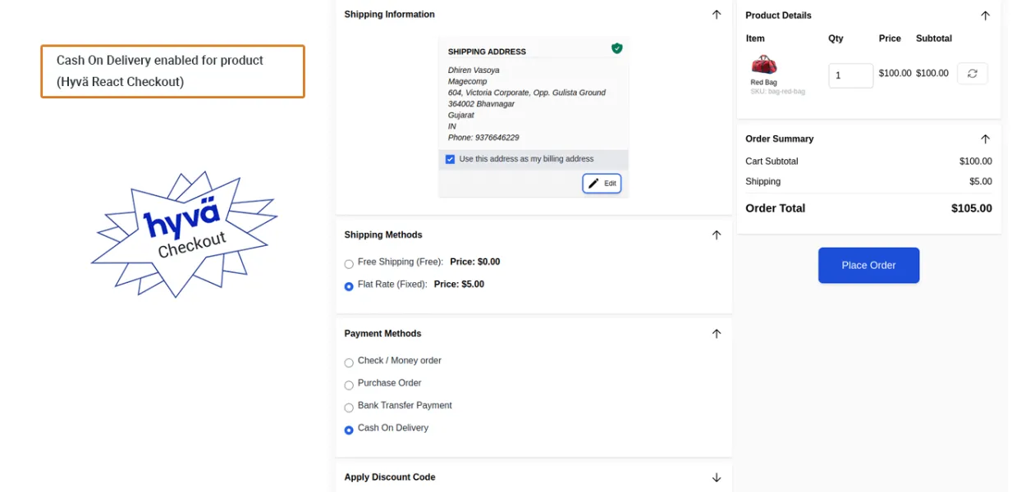This screenshot has height=492, width=1026.
Task: Select Bank Transfer Payment option
Action: coord(349,408)
